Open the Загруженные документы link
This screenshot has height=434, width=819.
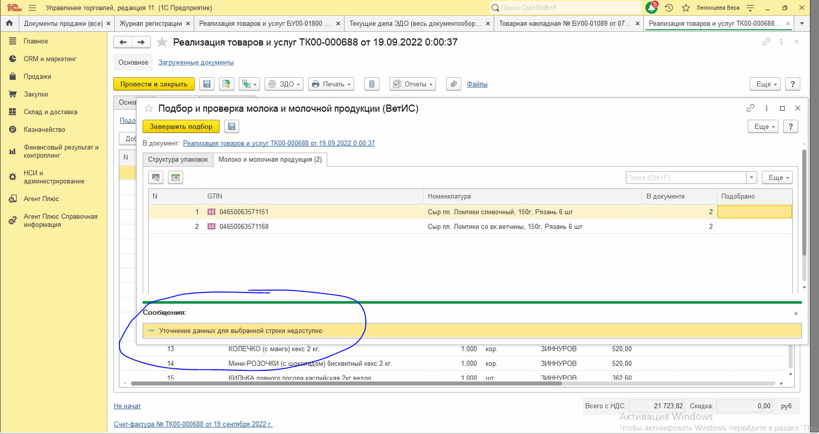(196, 63)
